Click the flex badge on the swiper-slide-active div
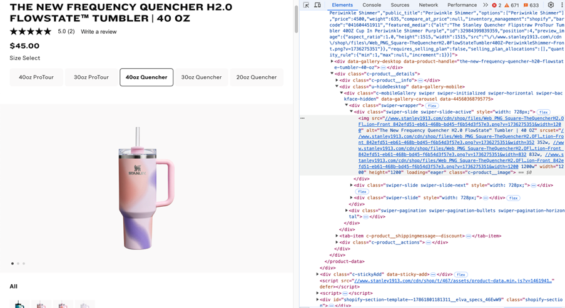This screenshot has height=308, width=565. tap(543, 112)
